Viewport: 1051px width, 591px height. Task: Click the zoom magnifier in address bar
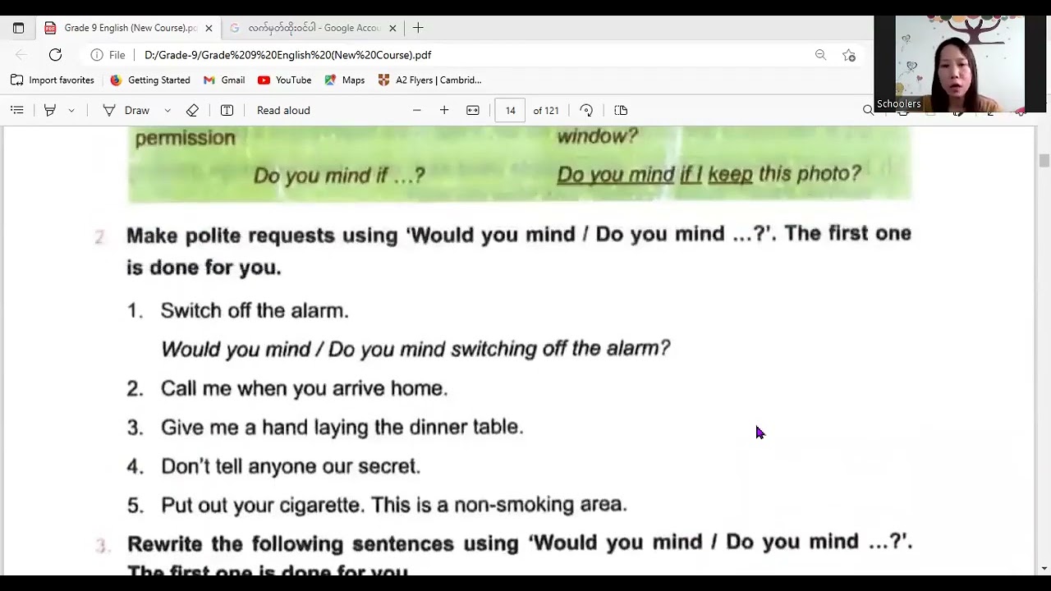pyautogui.click(x=820, y=55)
